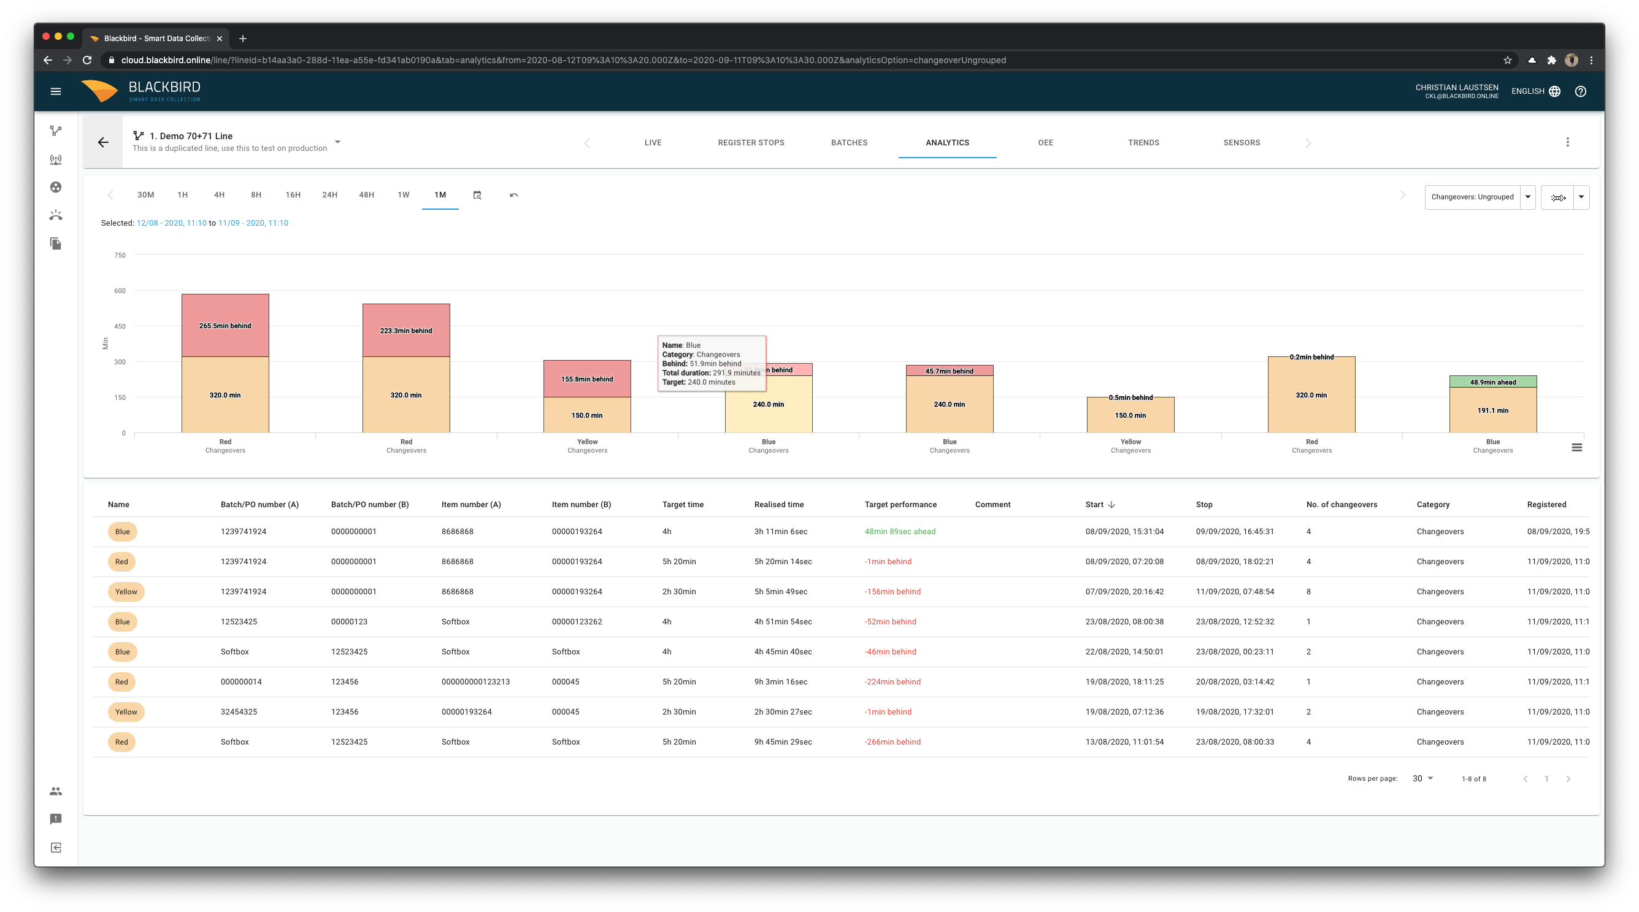Click the Blue chip in first table row
The image size is (1639, 912).
coord(122,532)
